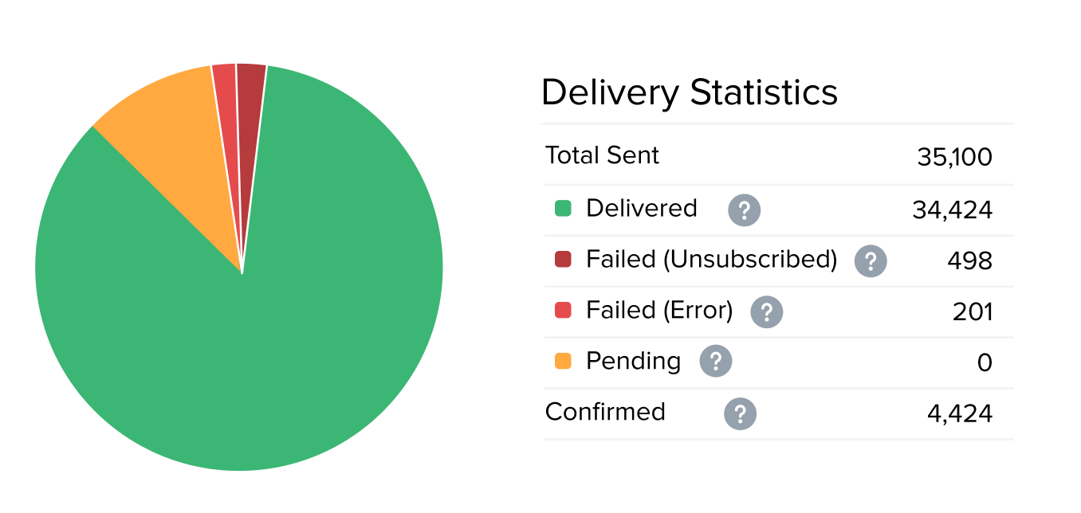This screenshot has height=513, width=1081.
Task: Open the help icon beside Pending
Action: [716, 362]
